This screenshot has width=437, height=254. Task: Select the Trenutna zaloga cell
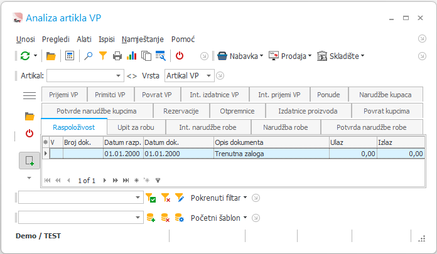pyautogui.click(x=271, y=154)
